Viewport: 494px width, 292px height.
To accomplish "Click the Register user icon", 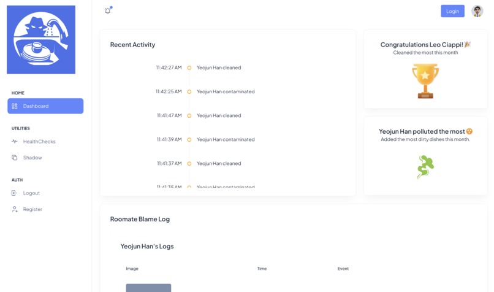I will (x=15, y=209).
